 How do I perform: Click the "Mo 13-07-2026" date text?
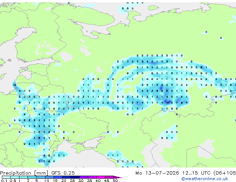157,173
